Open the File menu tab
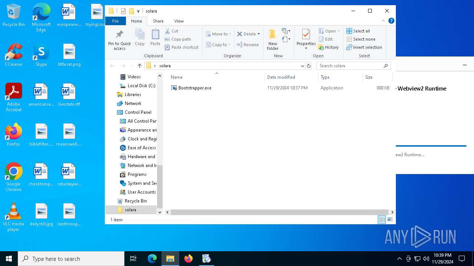The image size is (474, 266). 116,21
